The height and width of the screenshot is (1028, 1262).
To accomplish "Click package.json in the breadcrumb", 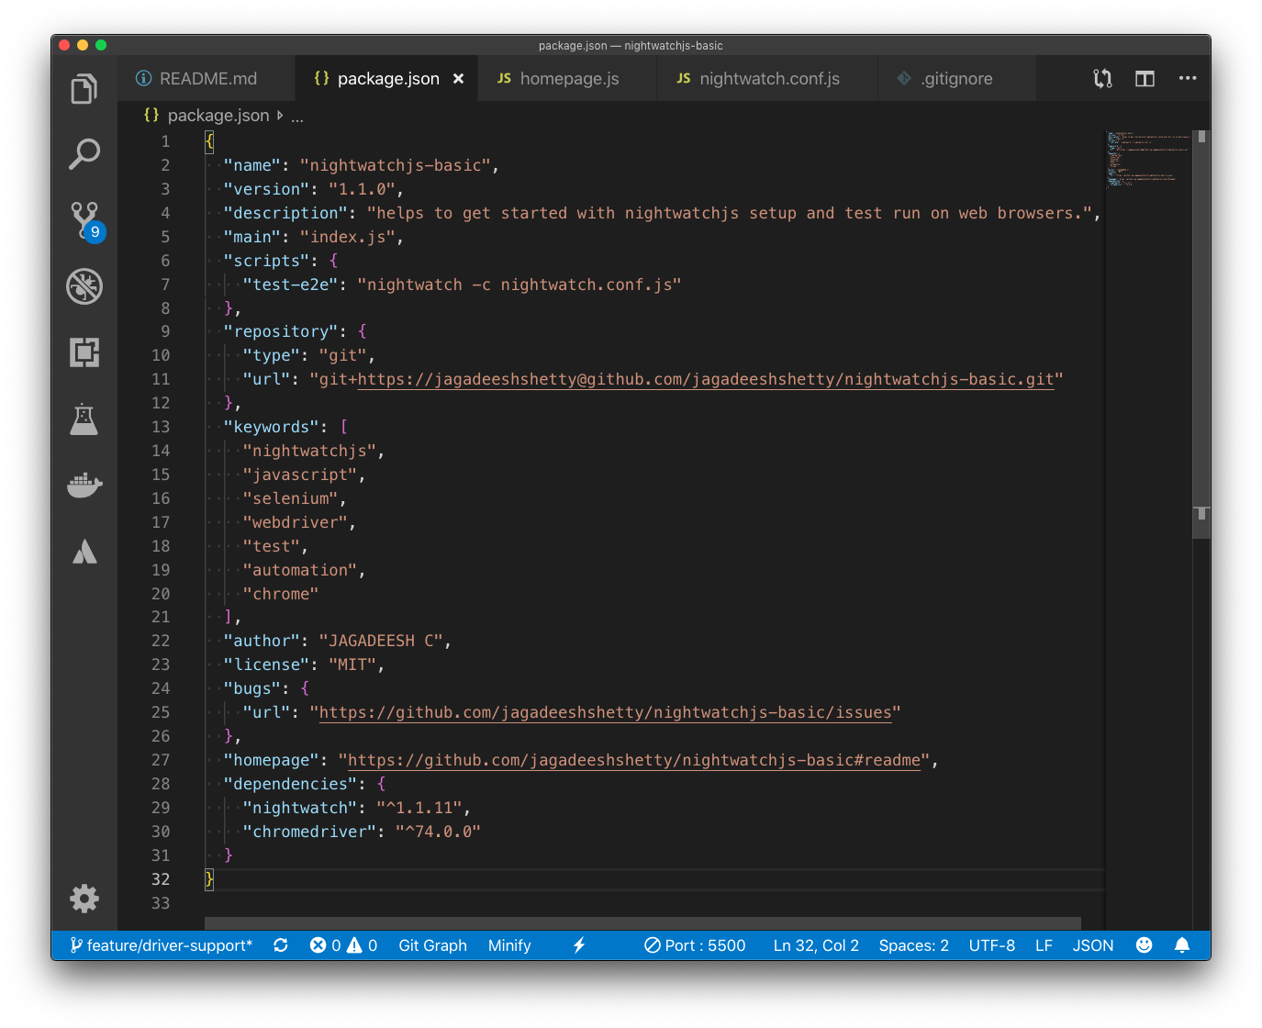I will pos(218,116).
